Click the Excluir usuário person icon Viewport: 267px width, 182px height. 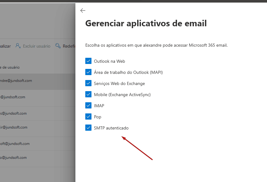click(18, 46)
